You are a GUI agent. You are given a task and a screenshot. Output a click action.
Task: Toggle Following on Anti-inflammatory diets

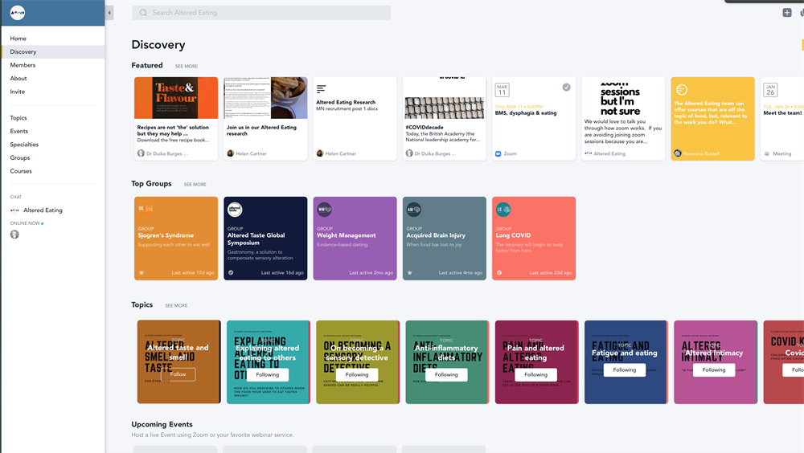446,374
